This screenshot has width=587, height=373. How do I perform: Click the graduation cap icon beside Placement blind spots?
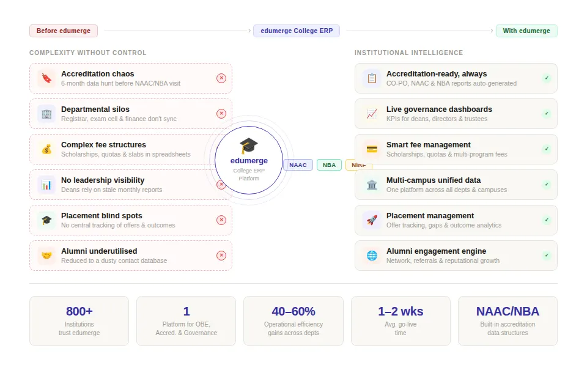pyautogui.click(x=46, y=220)
